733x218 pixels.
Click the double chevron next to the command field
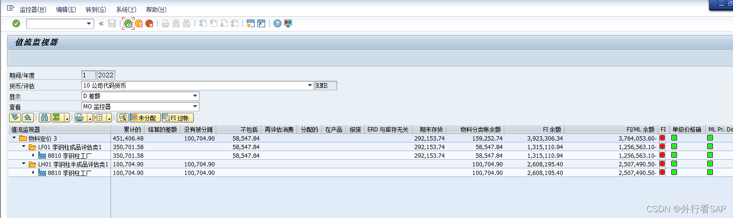101,23
